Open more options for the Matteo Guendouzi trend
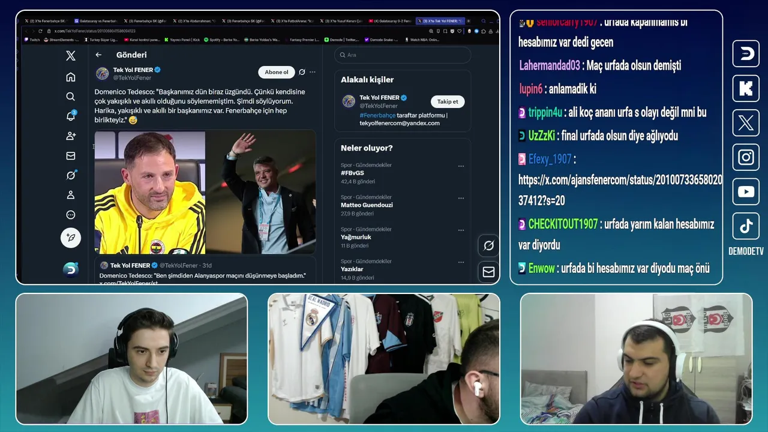The image size is (768, 432). pos(461,198)
